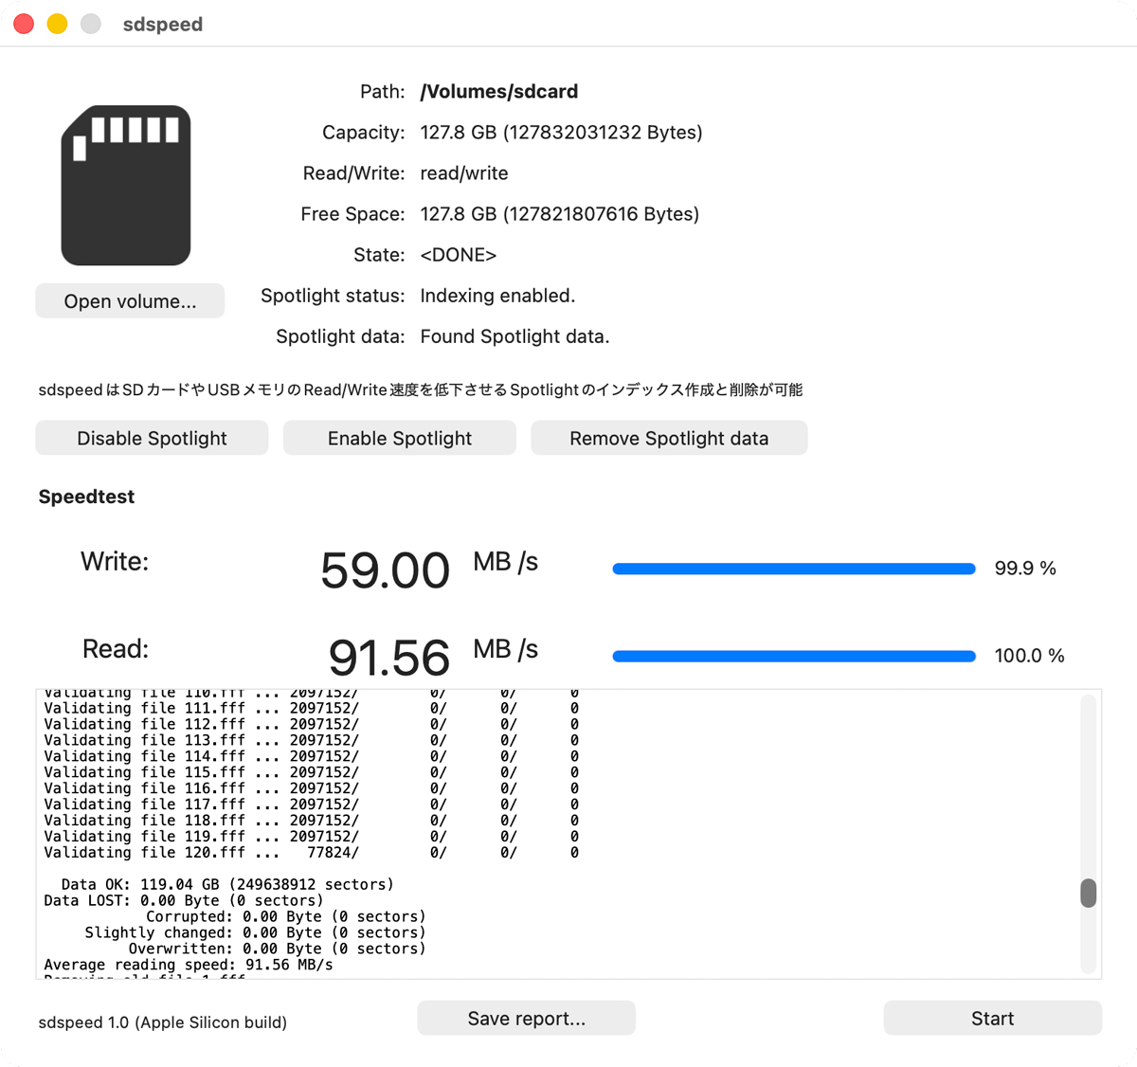Click the log area scrollbar thumb
This screenshot has height=1067, width=1137.
coord(1089,893)
